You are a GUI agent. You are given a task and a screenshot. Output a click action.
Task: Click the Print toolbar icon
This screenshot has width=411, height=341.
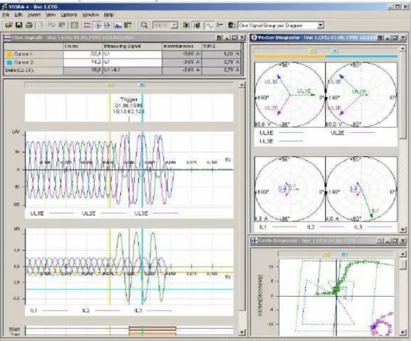[29, 26]
